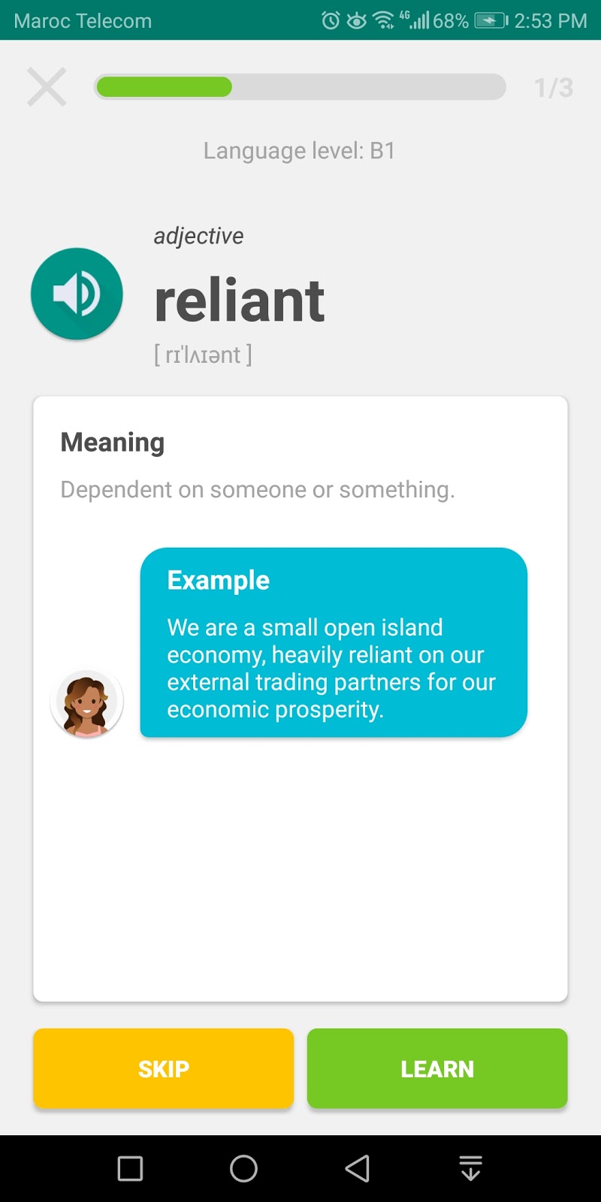Tap the battery status icon
Screen dimensions: 601x1202
coord(491,20)
